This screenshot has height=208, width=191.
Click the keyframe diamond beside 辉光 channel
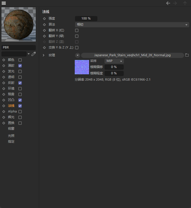coord(4,117)
